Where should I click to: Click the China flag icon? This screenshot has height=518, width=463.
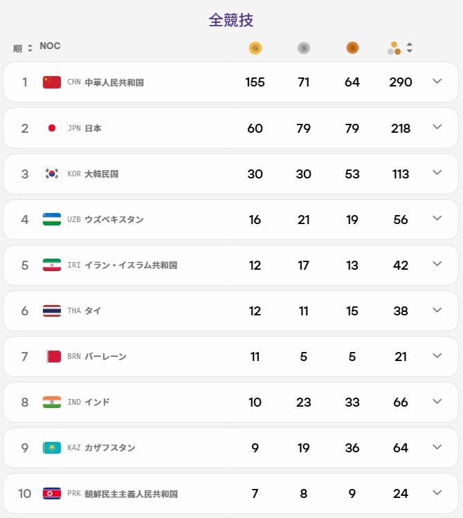[x=52, y=82]
